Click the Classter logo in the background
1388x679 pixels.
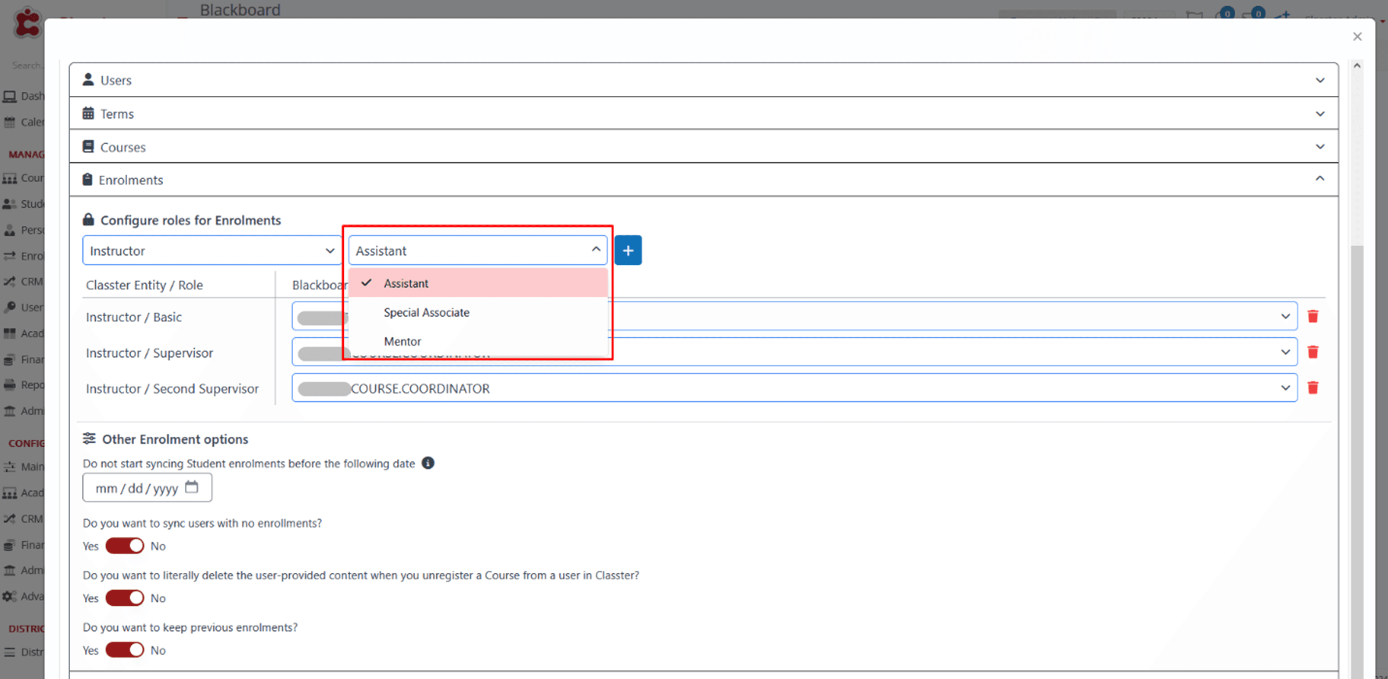tap(27, 23)
